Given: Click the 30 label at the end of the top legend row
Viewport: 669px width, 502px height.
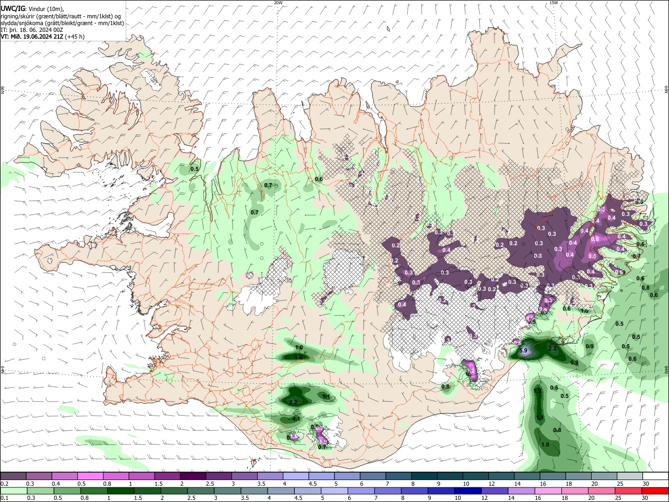Looking at the screenshot, I should pyautogui.click(x=645, y=484).
